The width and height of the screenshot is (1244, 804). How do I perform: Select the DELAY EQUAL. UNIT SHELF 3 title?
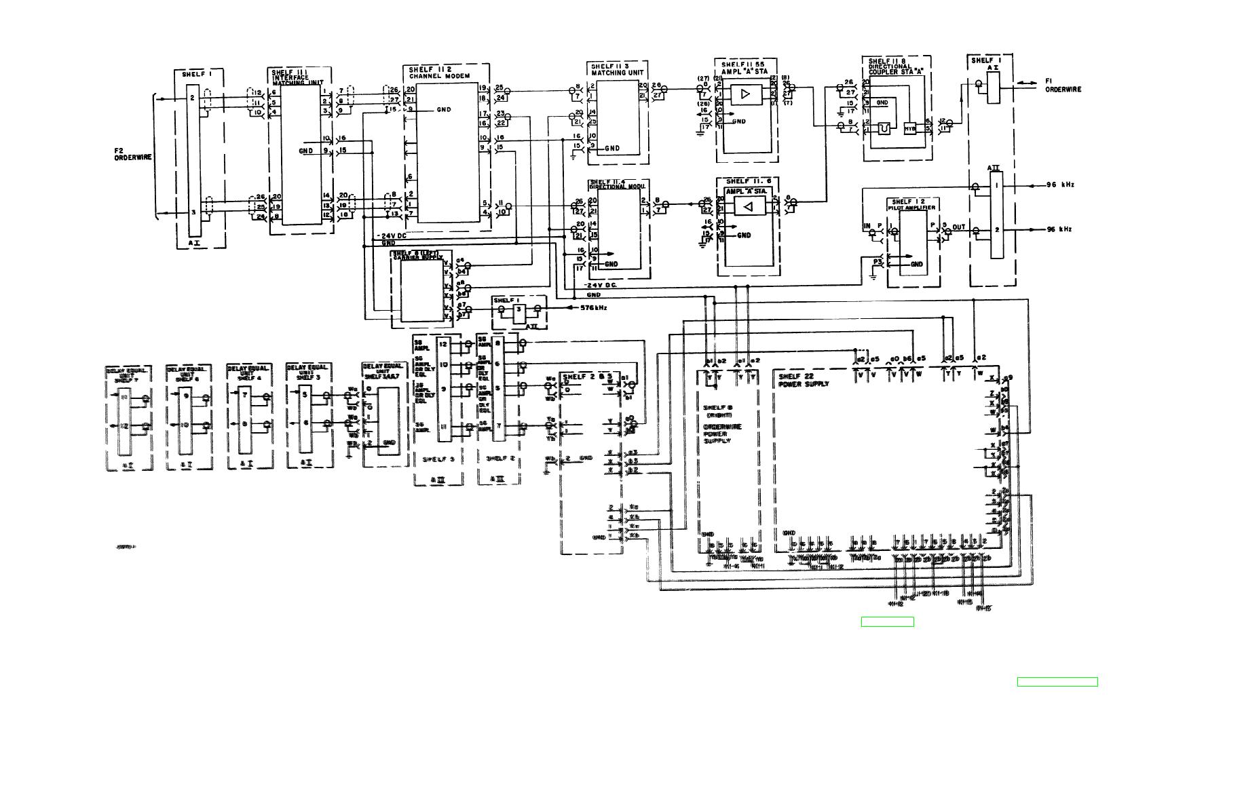[x=308, y=372]
